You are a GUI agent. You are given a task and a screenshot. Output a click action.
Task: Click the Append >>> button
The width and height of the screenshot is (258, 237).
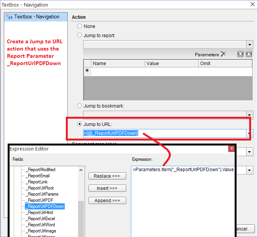pos(107,201)
